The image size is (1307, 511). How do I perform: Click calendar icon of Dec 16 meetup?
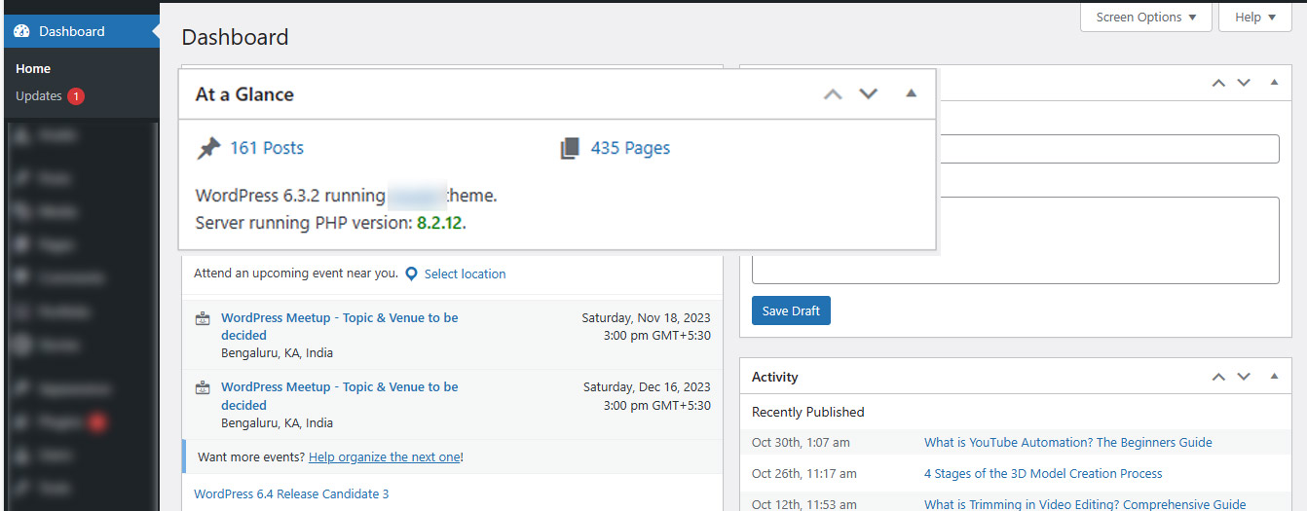203,387
